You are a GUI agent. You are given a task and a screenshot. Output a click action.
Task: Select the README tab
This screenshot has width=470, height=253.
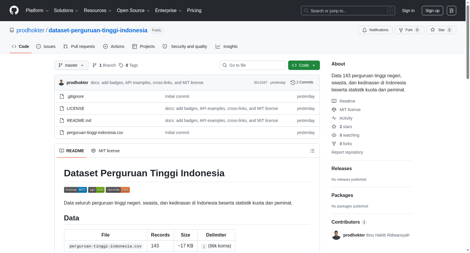[x=72, y=151]
